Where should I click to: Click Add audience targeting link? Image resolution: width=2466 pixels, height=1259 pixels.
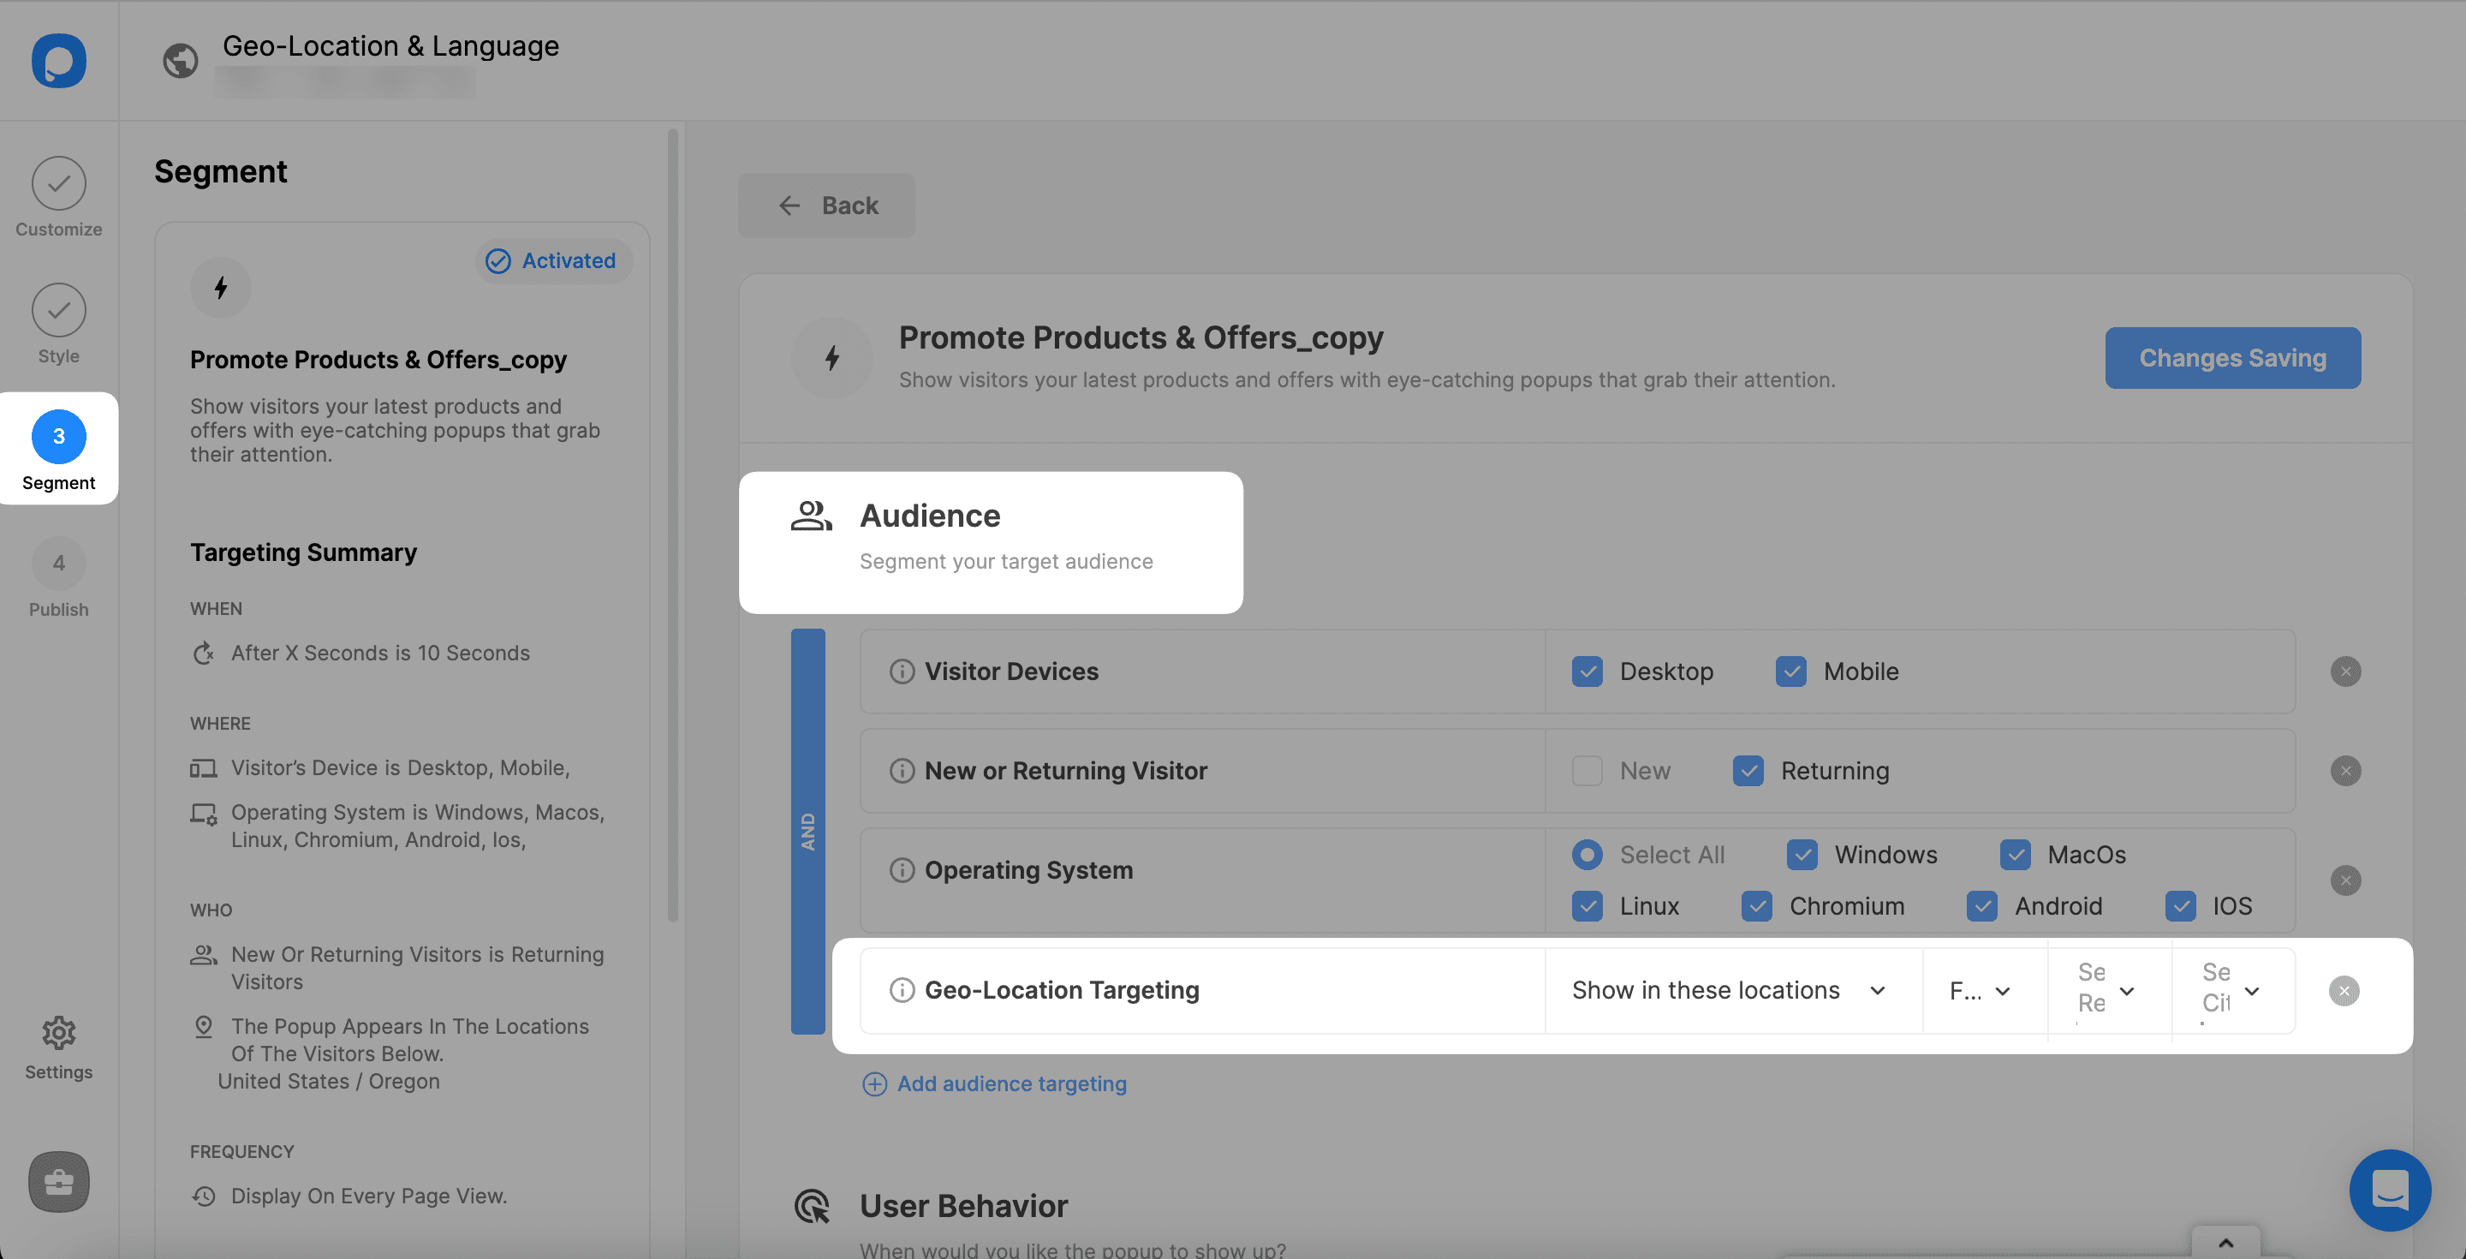point(995,1083)
